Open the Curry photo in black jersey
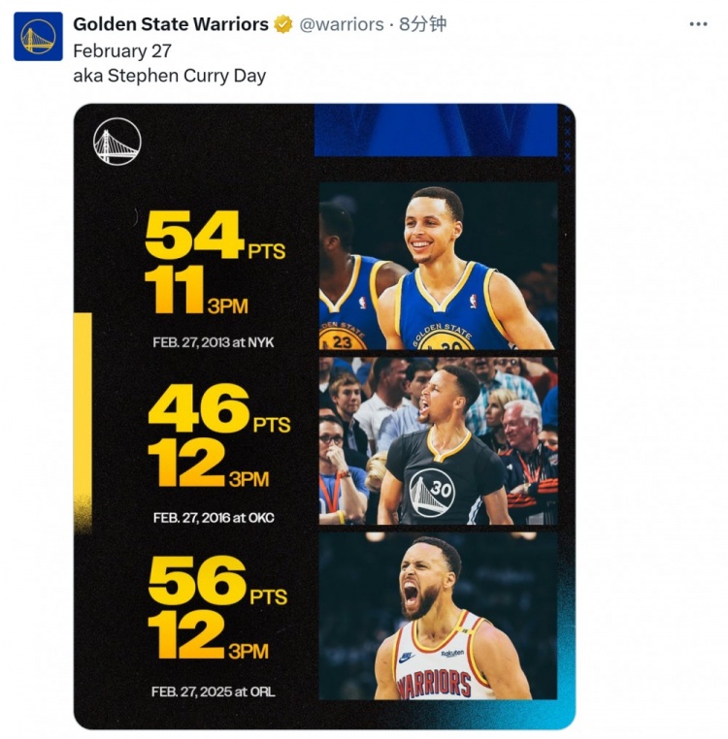 (438, 440)
